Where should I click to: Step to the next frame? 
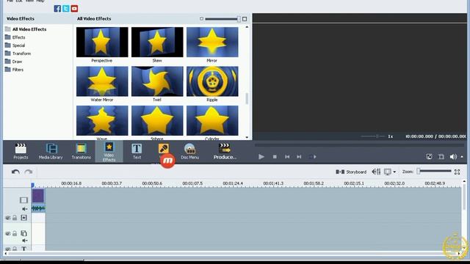tap(299, 156)
